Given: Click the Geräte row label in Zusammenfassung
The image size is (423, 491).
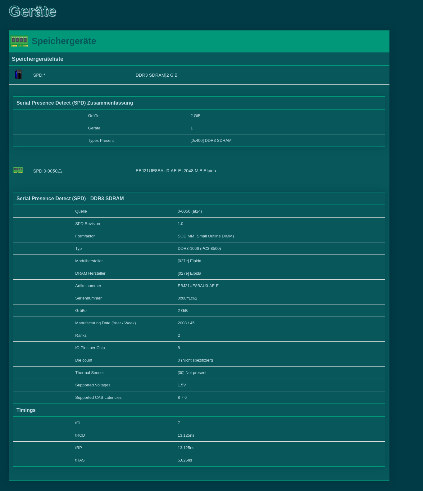Looking at the screenshot, I should tap(94, 128).
